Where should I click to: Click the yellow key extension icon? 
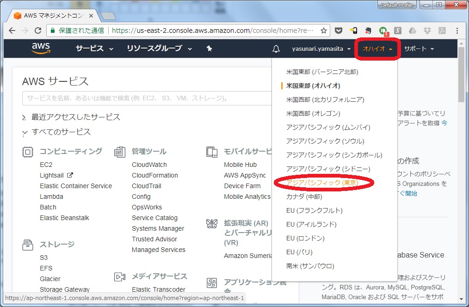click(x=353, y=31)
